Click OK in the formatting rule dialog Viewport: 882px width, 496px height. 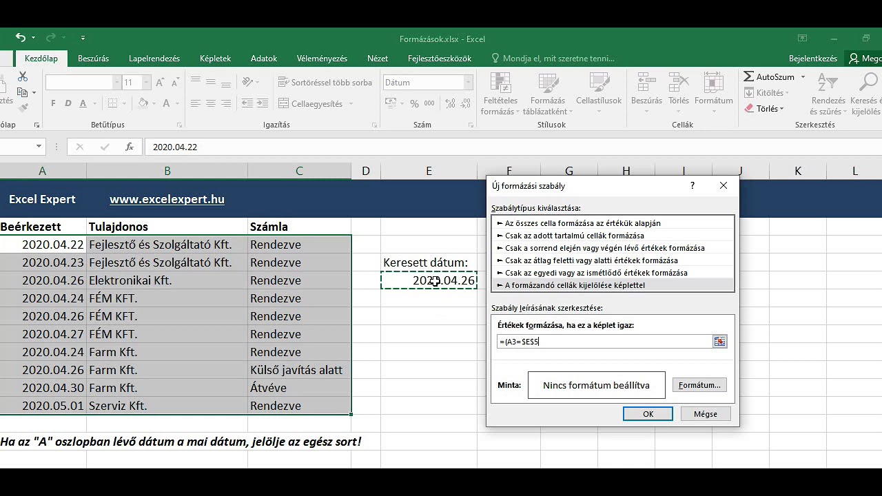point(648,414)
